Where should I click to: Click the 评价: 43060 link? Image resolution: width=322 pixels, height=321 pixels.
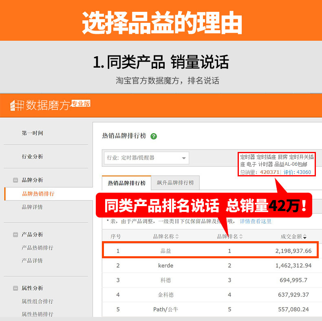(297, 172)
